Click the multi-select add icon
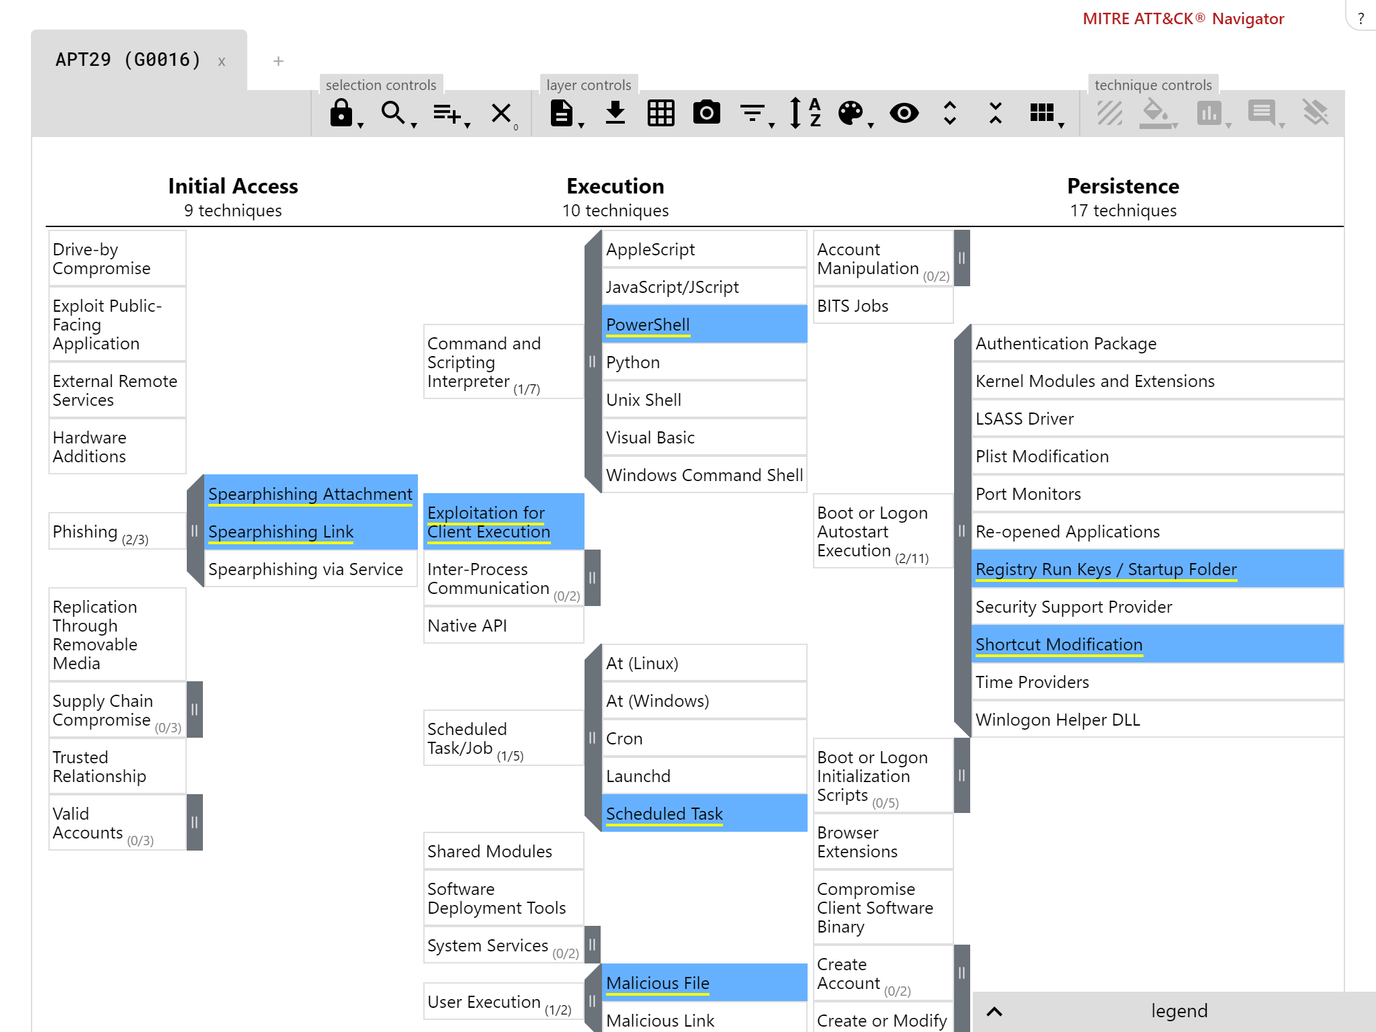This screenshot has height=1032, width=1376. 447,113
